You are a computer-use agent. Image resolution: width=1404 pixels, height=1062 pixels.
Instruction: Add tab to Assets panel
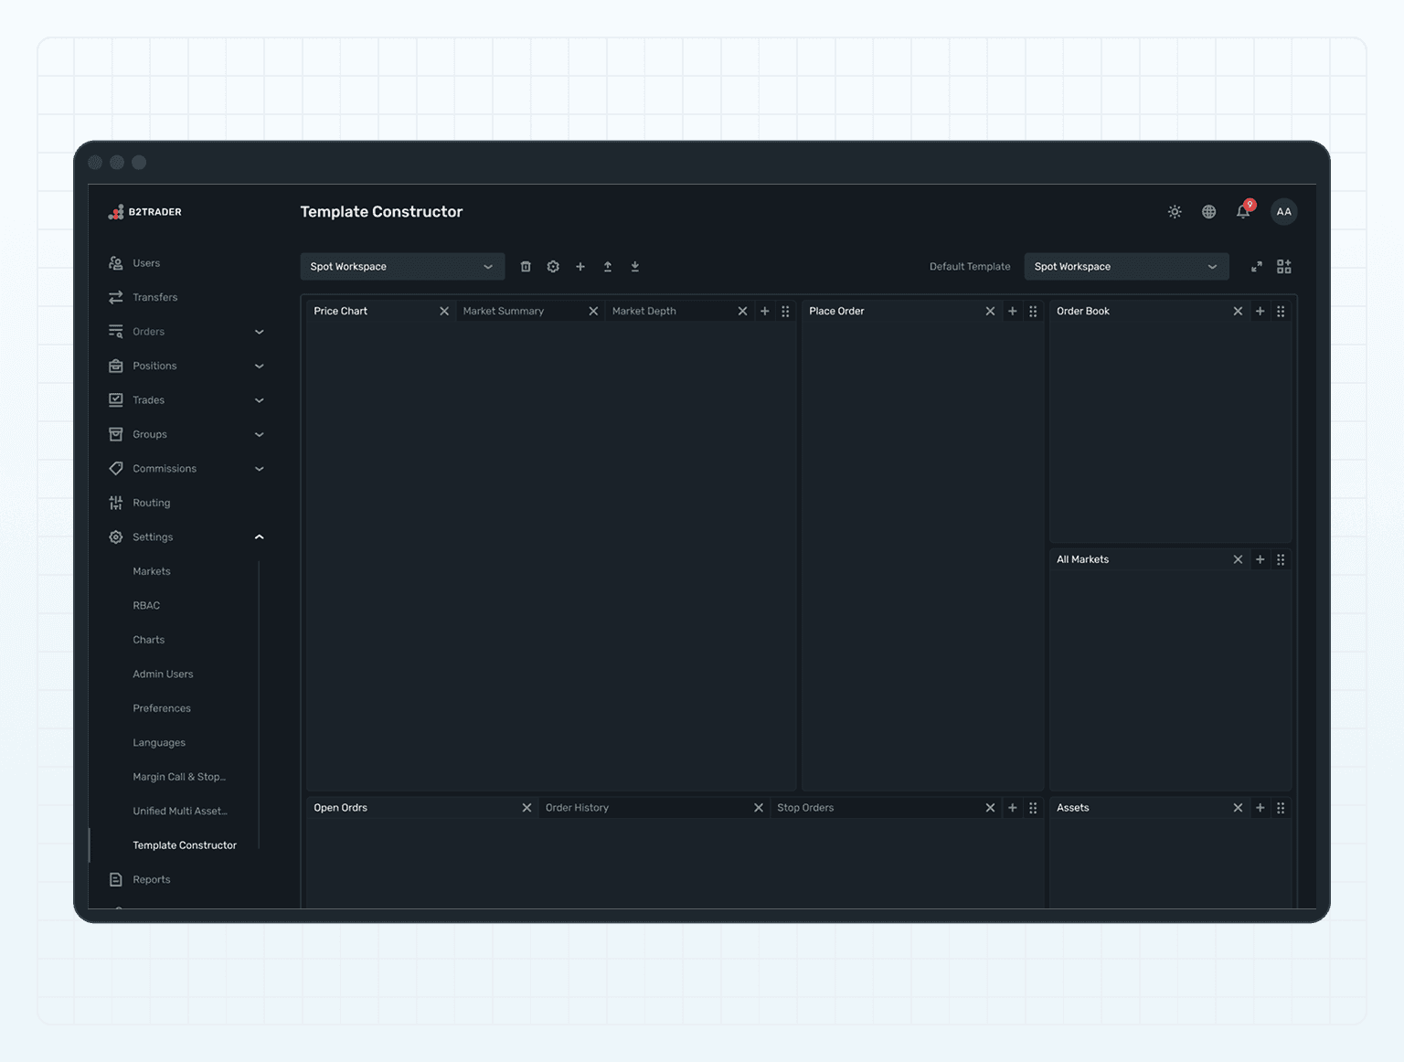click(1260, 808)
